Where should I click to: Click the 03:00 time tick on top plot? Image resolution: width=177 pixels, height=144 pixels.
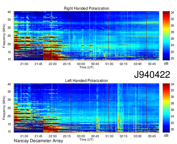pos(138,64)
